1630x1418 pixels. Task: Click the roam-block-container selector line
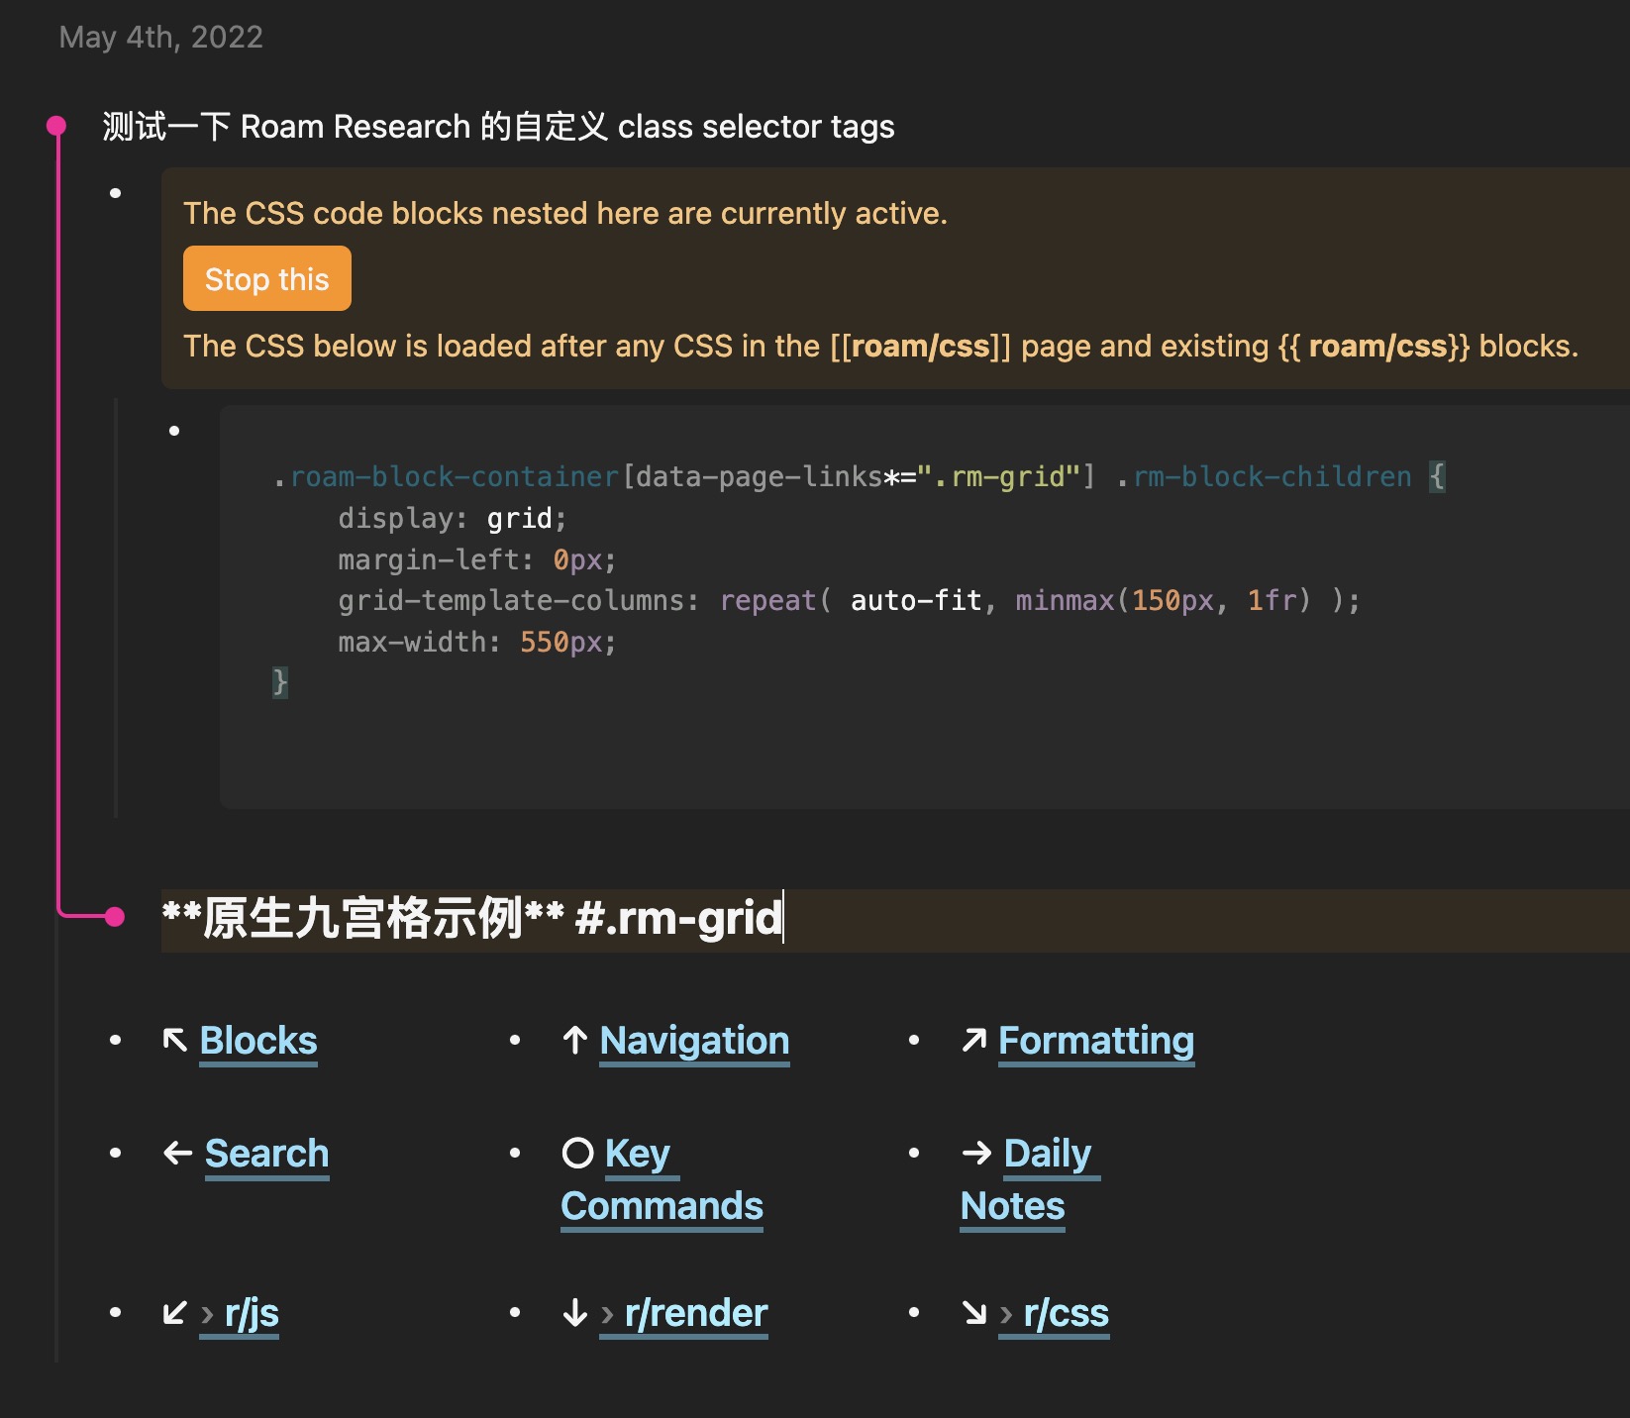(x=859, y=476)
